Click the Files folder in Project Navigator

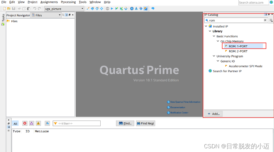pyautogui.click(x=12, y=21)
